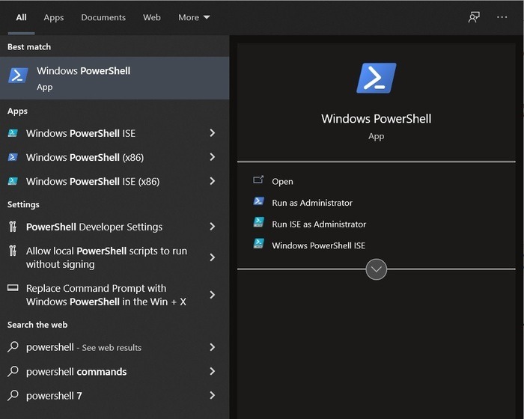Image resolution: width=524 pixels, height=419 pixels.
Task: Click the Windows PowerShell ISE (x86) icon
Action: (x=13, y=181)
